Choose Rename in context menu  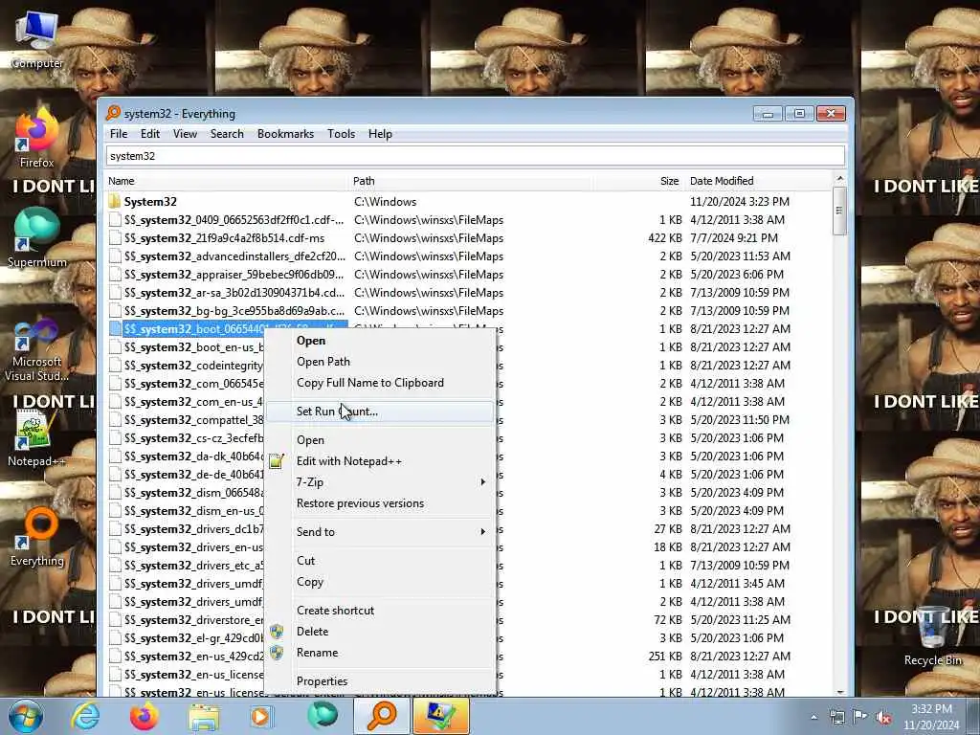tap(379, 653)
